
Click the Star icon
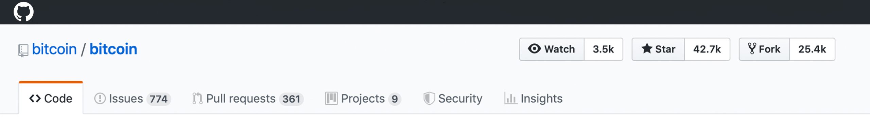647,49
